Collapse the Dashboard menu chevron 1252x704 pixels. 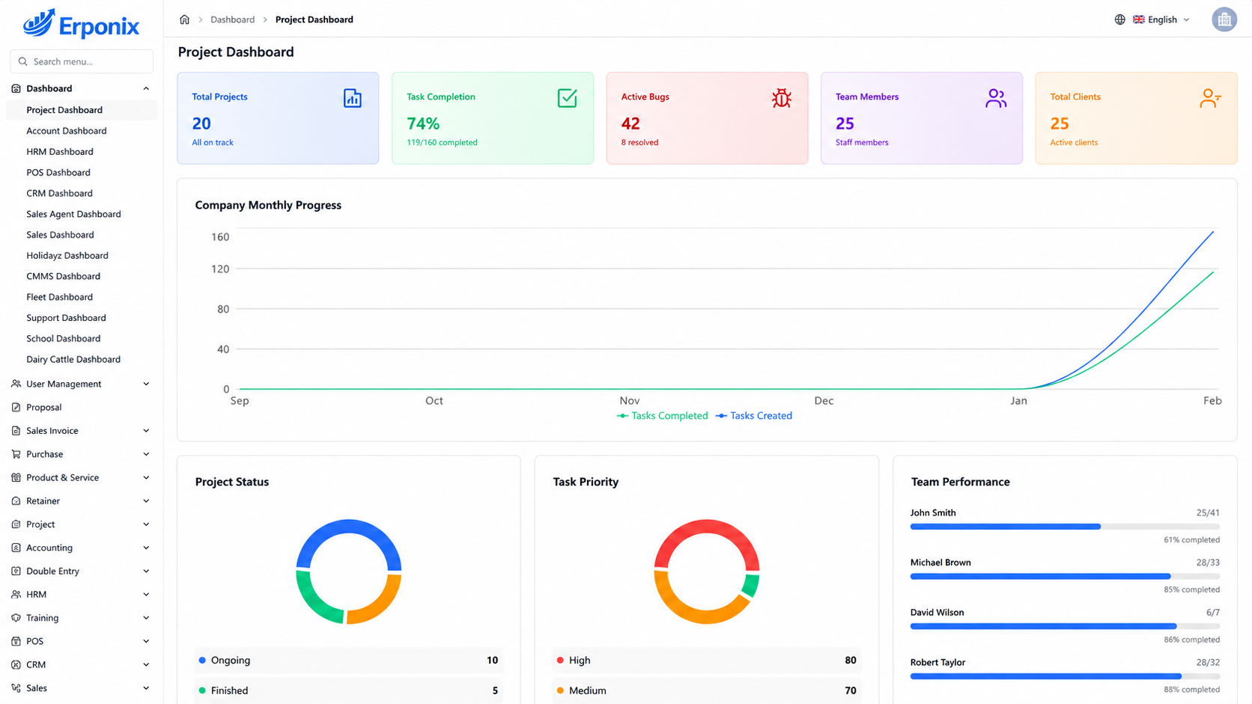point(146,88)
